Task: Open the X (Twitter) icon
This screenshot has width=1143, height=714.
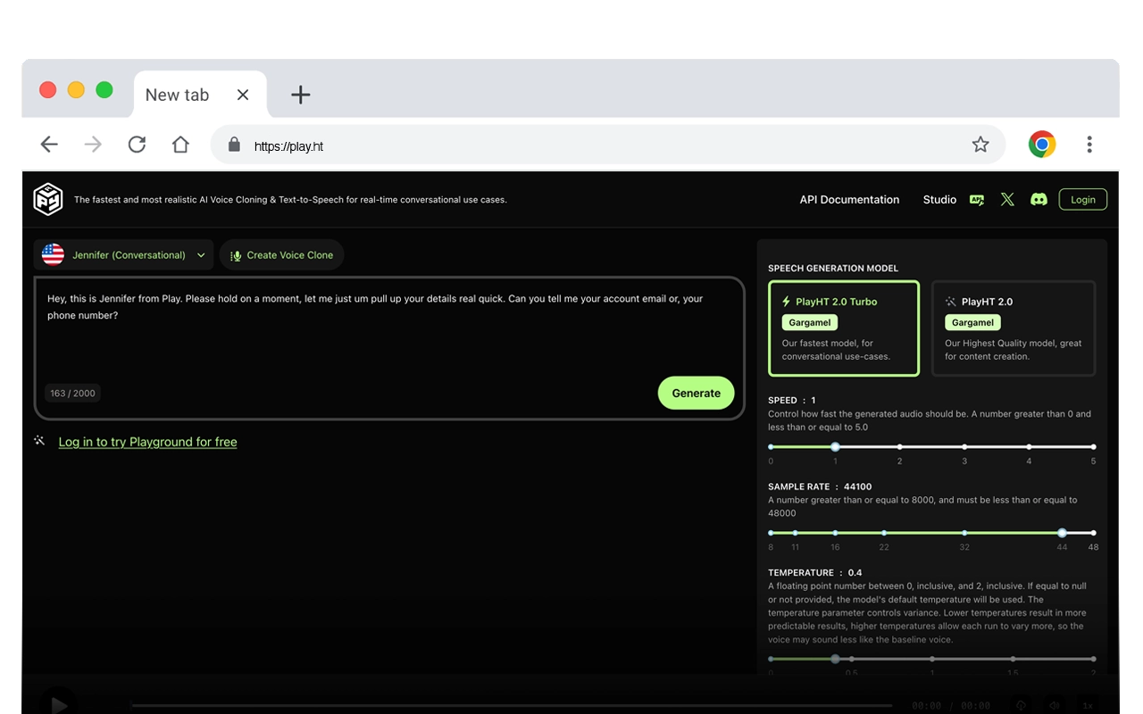Action: tap(1007, 200)
